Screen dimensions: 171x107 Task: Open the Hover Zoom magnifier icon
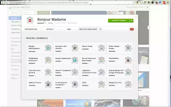102,48
